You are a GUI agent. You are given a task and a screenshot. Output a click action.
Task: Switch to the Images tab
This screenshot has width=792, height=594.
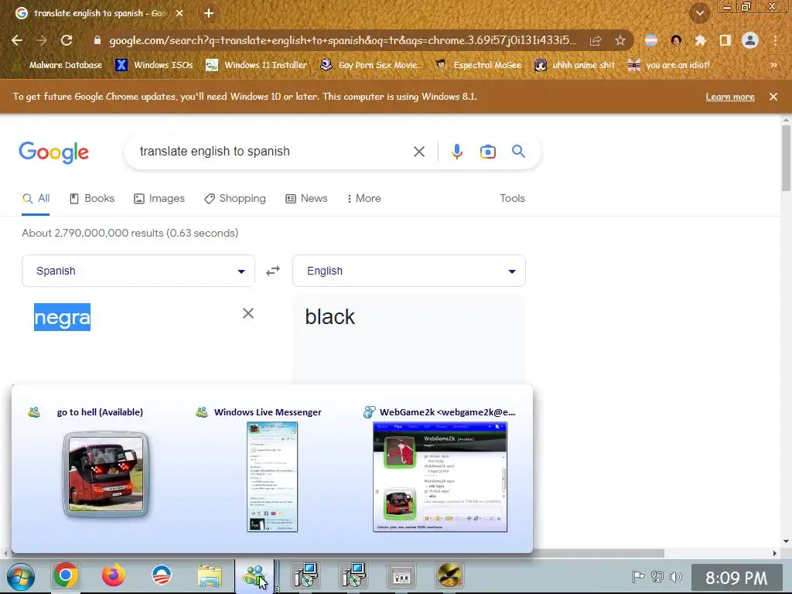click(x=159, y=199)
